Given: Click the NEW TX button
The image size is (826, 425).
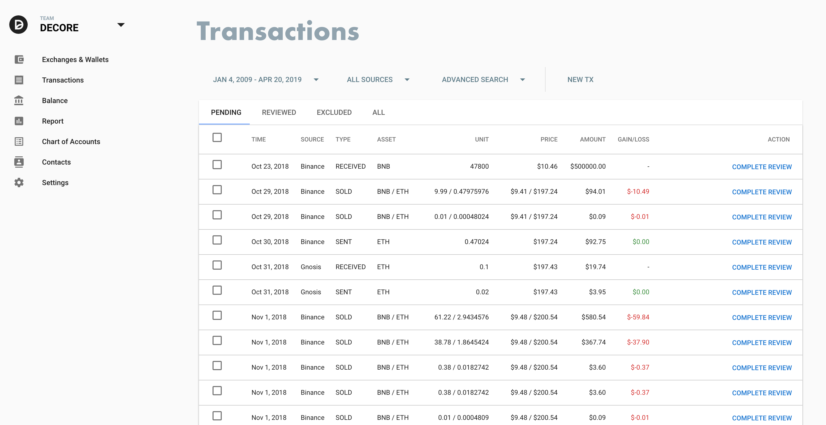Looking at the screenshot, I should point(580,79).
